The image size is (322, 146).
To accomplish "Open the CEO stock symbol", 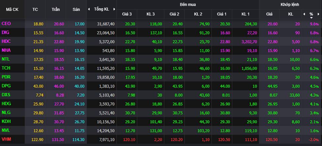I will click(6, 24).
